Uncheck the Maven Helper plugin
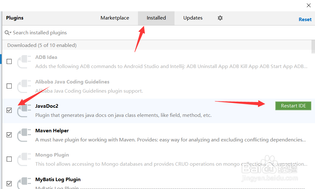Viewport: 315px width, 189px height. click(9, 135)
